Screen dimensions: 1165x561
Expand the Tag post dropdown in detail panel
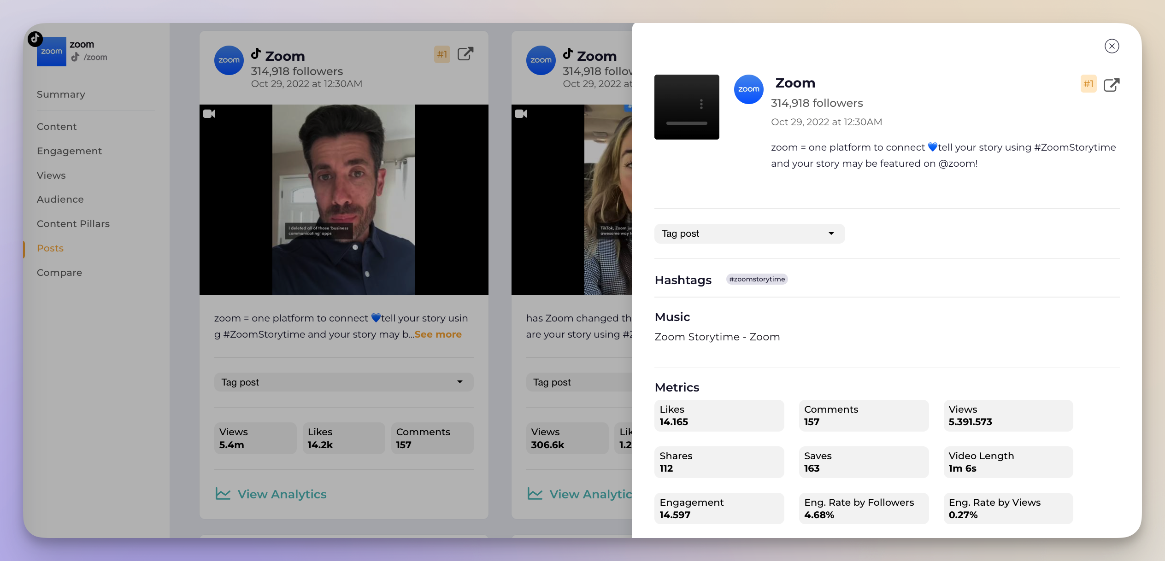click(x=749, y=234)
